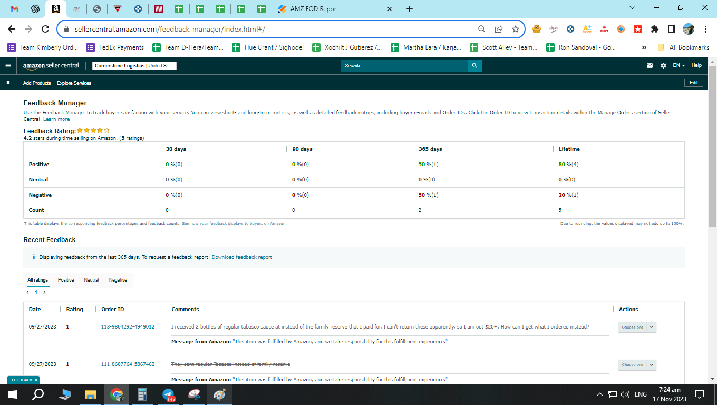
Task: Open the Seller Central settings gear
Action: 663,66
